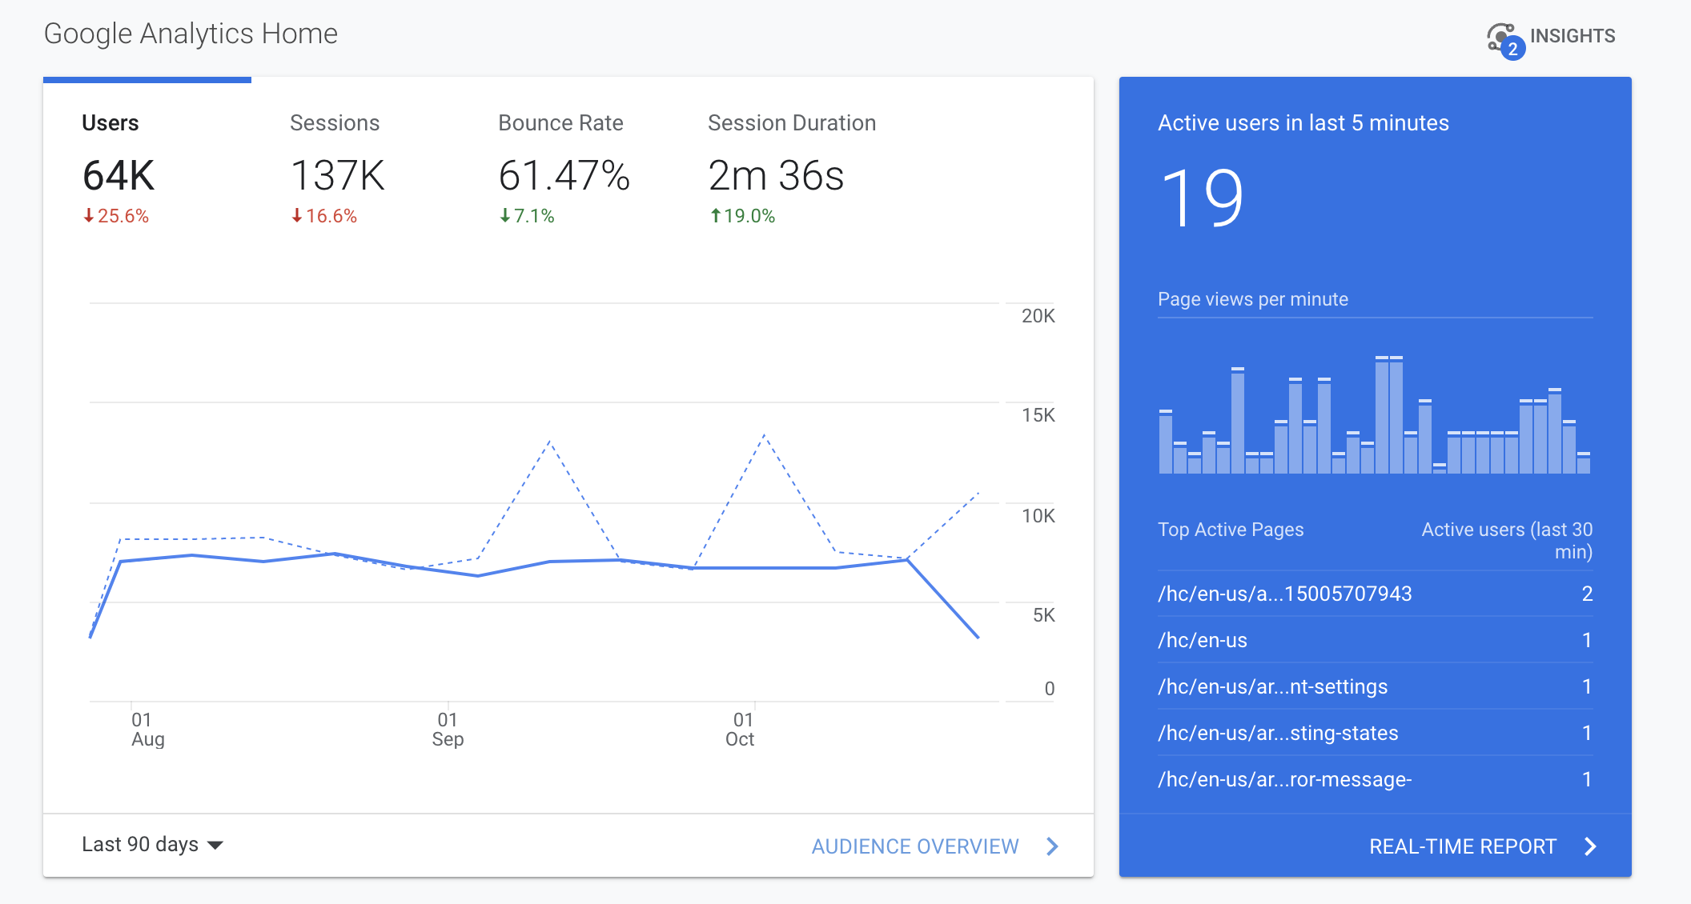Click the /hc/en-us active page entry
The height and width of the screenshot is (904, 1691).
(x=1202, y=640)
